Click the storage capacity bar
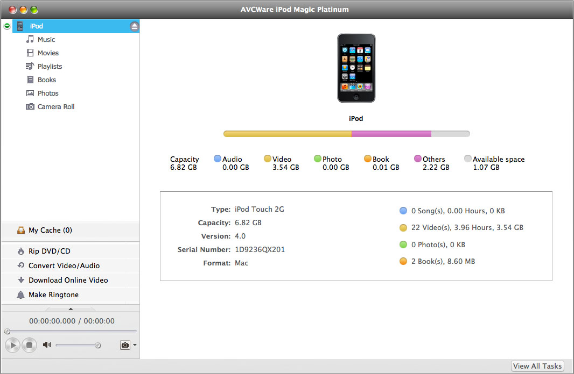 [347, 134]
